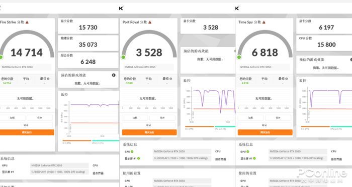Click Fire Strike physics score 35 073
The height and width of the screenshot is (187, 352).
(x=88, y=45)
